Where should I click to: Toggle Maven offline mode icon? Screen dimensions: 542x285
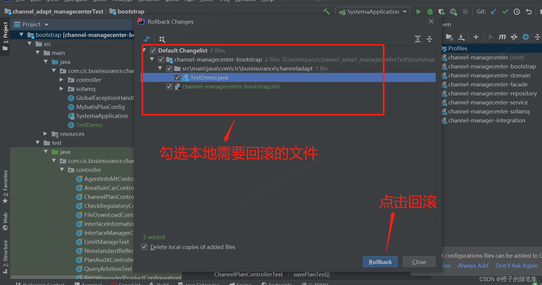pyautogui.click(x=514, y=37)
